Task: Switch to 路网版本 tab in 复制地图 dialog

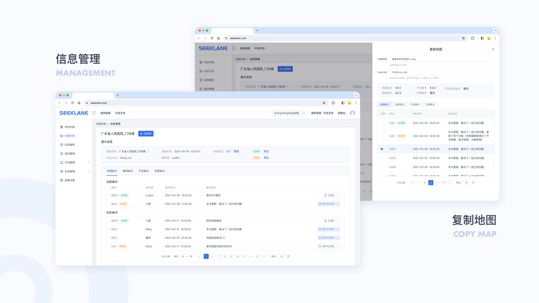Action: pyautogui.click(x=400, y=105)
